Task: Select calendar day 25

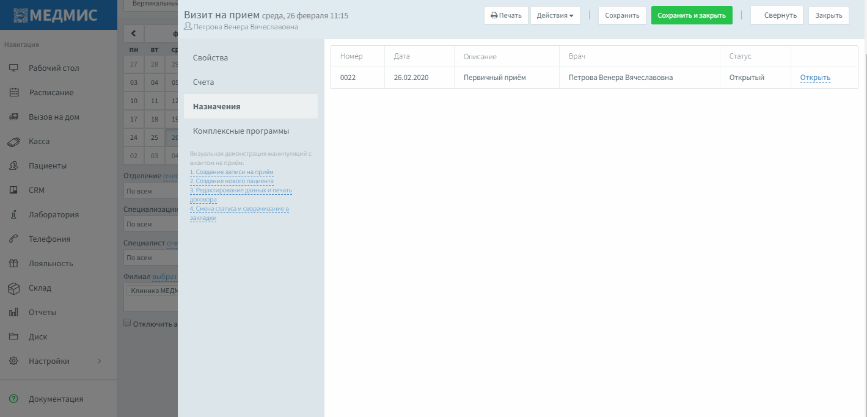Action: pos(155,137)
